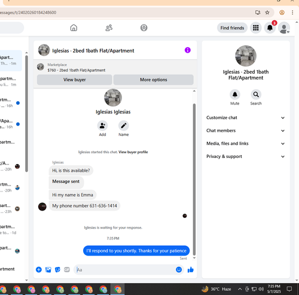Expand Privacy & support section
The height and width of the screenshot is (295, 299).
246,157
